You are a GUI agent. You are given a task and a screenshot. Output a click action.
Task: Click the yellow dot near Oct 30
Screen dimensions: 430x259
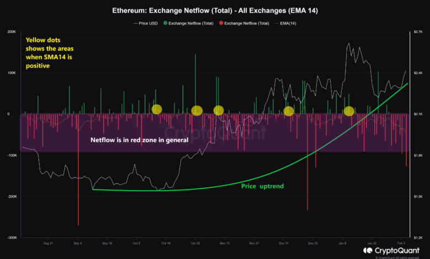197,111
